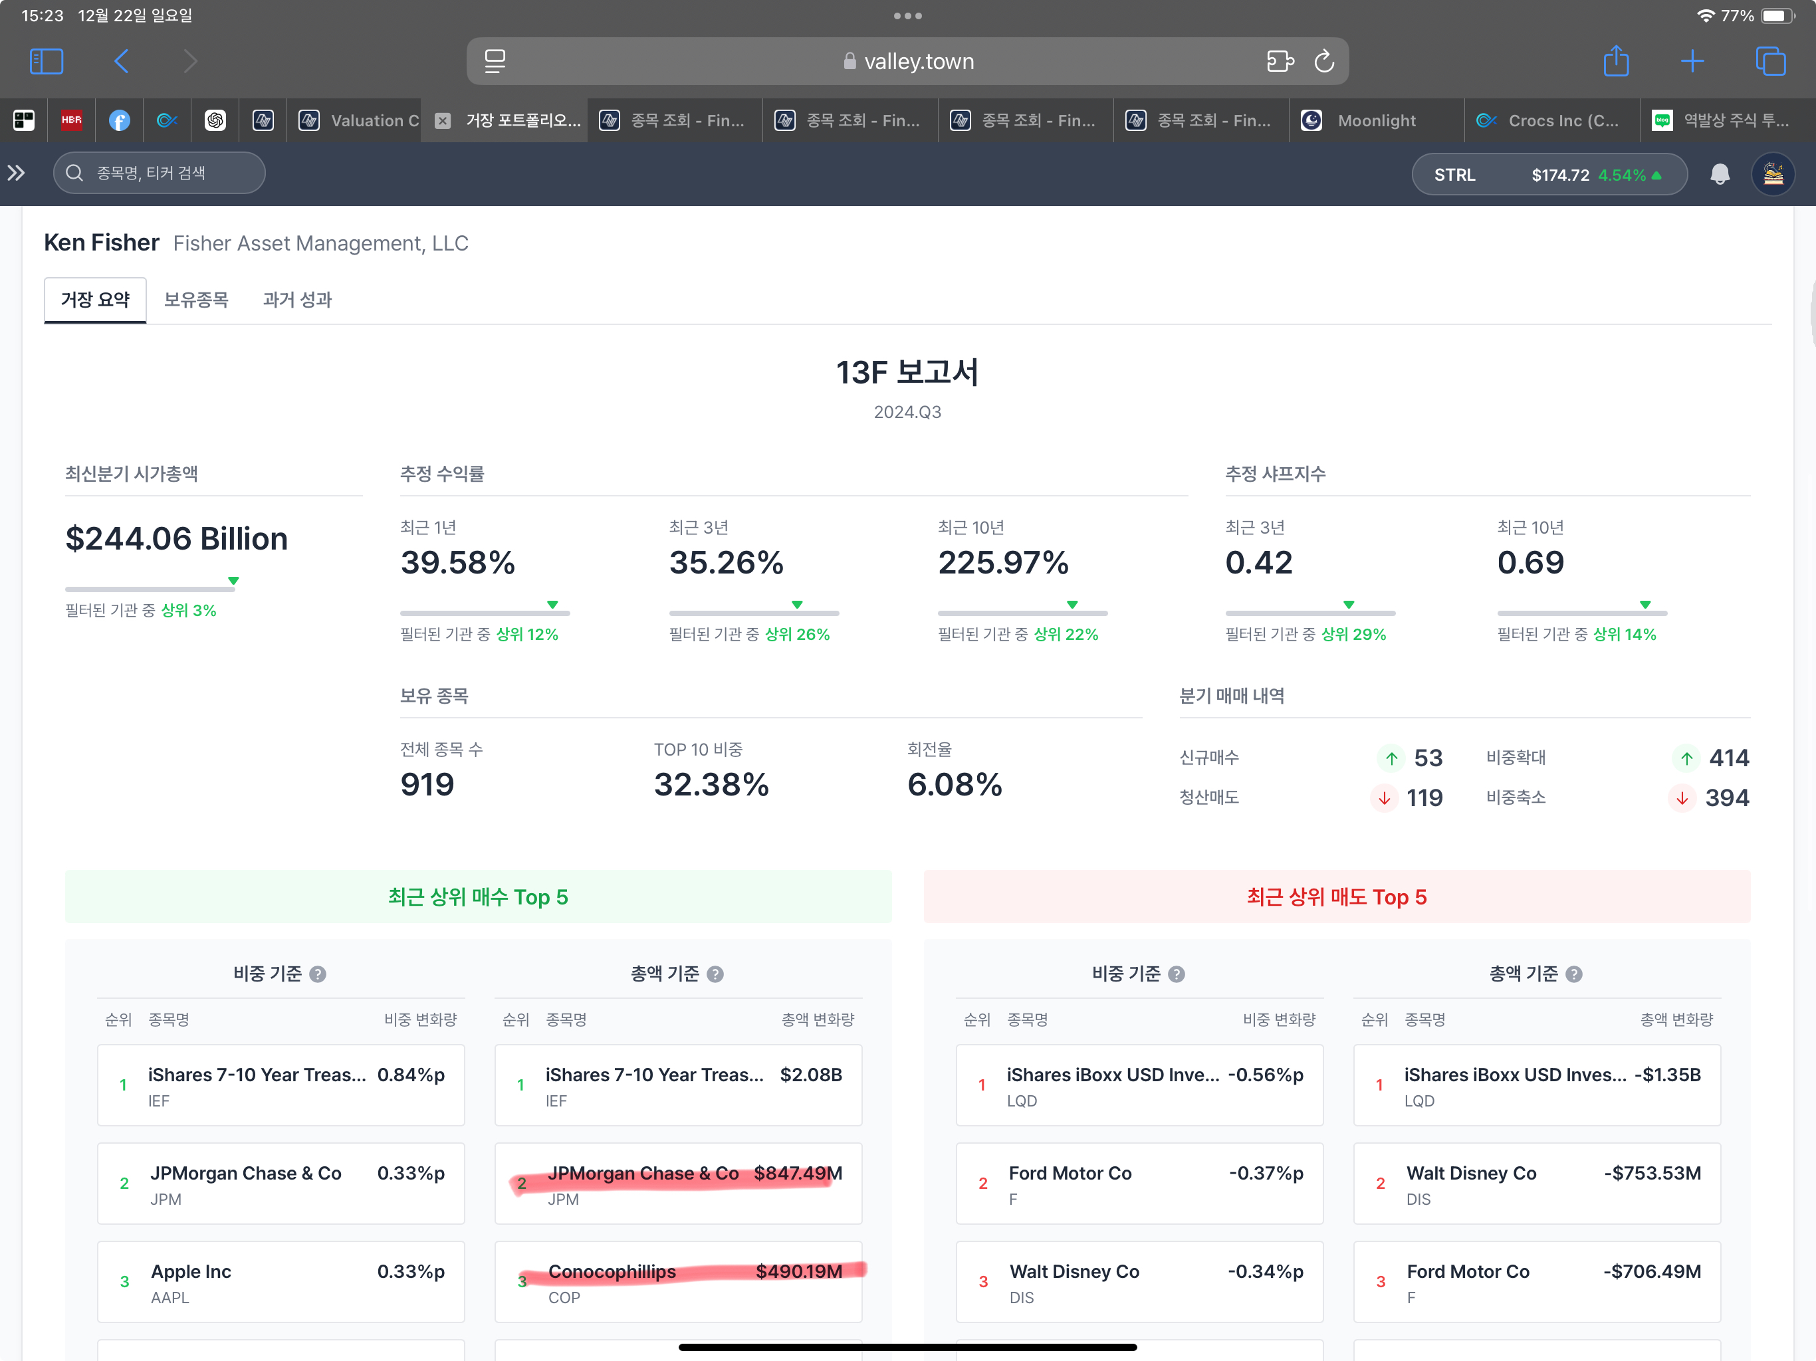Close the 거장 포트폴리오 tab
This screenshot has width=1816, height=1361.
(443, 121)
